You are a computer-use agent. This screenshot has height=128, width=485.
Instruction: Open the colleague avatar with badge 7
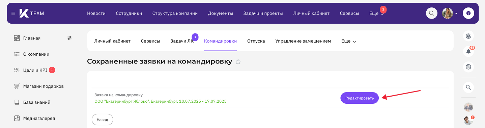click(468, 120)
